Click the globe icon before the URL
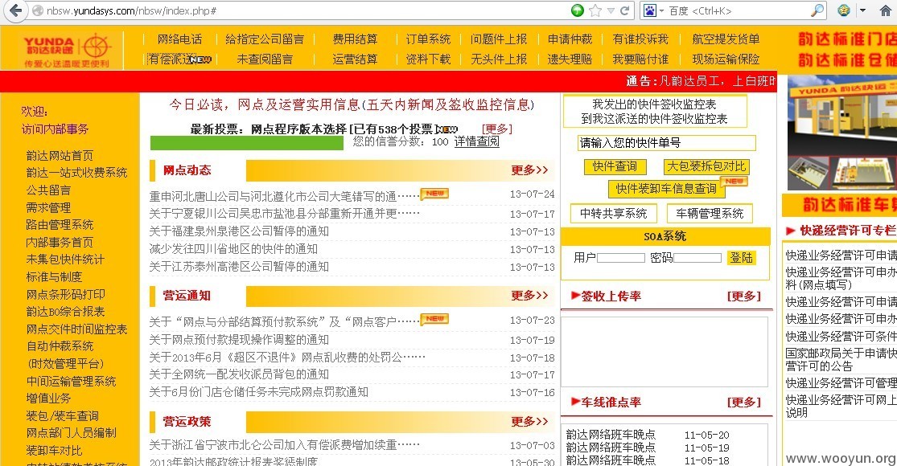The image size is (897, 466). point(38,11)
